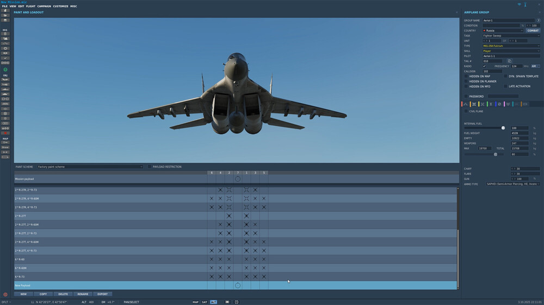This screenshot has height=305, width=544.
Task: Open the ellipsis tab icon with teal bar
Action: click(x=516, y=104)
